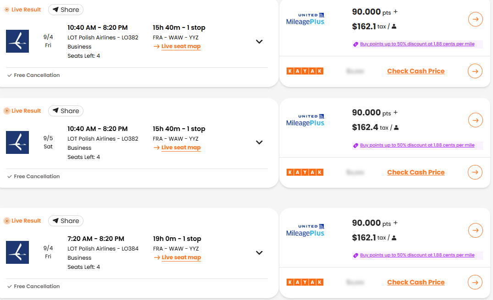493x300 pixels.
Task: Share the Fri 9/4 LO382 flight
Action: point(66,10)
